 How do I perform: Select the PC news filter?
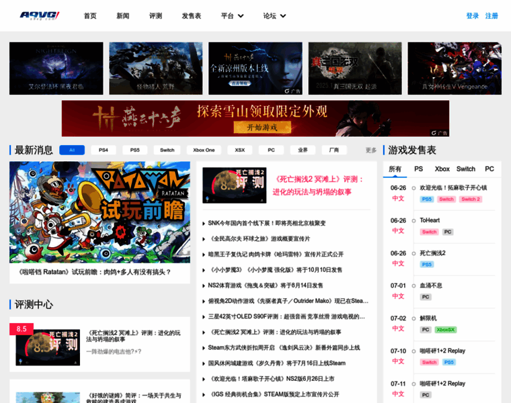click(271, 150)
